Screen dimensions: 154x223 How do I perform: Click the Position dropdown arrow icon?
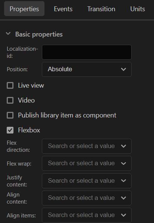[x=123, y=69]
